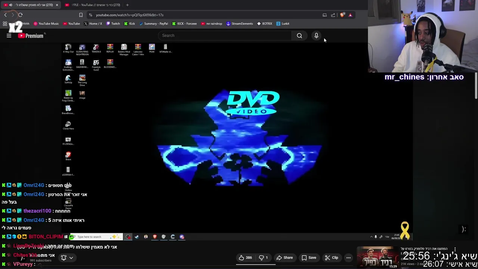Select the REPLAY archive desktop icon
Viewport: 478px width, 269px height.
tap(110, 49)
